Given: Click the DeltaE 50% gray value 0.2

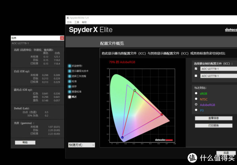Looking at the screenshot, I should (x=46, y=116).
